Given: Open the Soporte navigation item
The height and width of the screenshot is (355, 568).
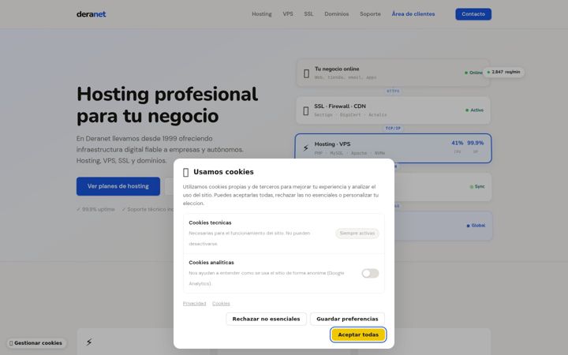Looking at the screenshot, I should [370, 14].
